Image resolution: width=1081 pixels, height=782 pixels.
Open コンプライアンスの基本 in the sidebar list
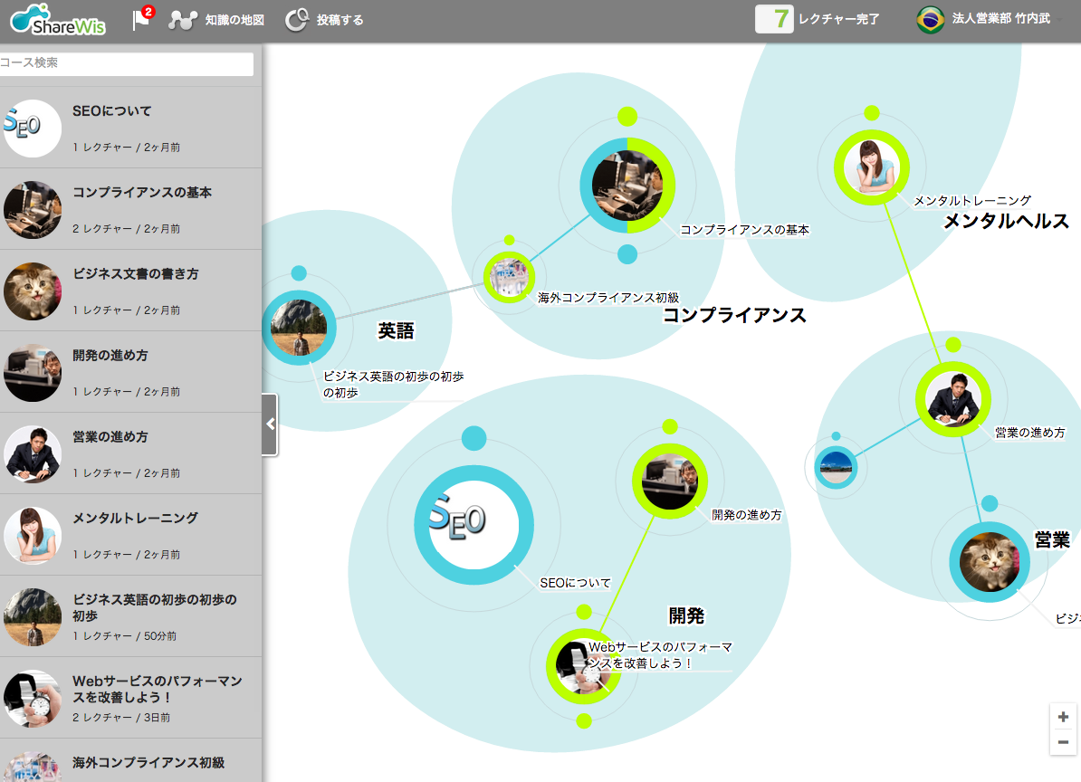pos(141,193)
